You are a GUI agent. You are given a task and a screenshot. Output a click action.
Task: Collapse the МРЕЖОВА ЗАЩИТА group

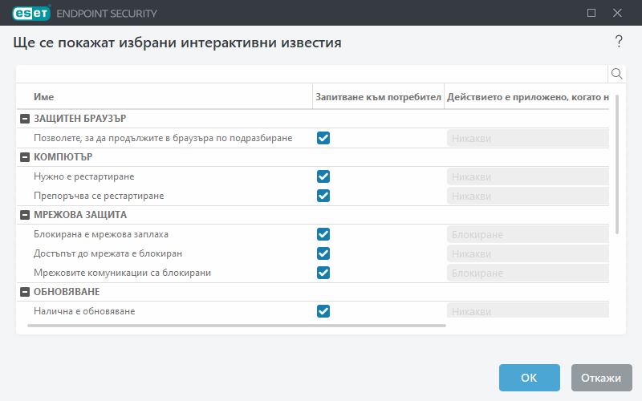[x=25, y=215]
